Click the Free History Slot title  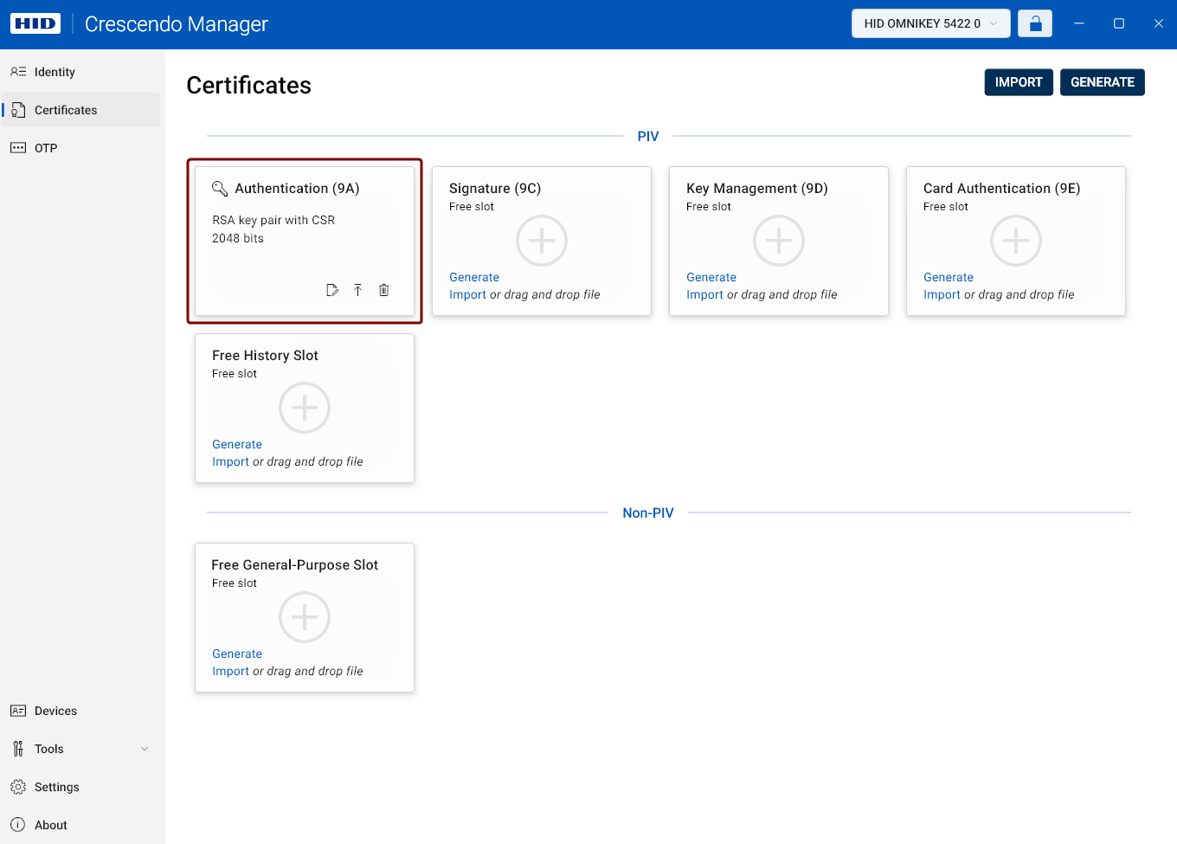pos(265,356)
